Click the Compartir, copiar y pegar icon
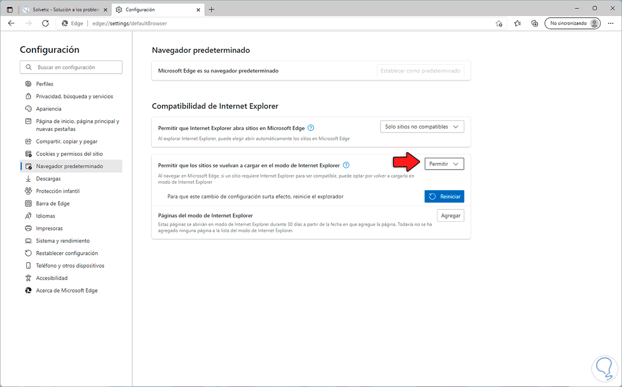 pos(29,141)
